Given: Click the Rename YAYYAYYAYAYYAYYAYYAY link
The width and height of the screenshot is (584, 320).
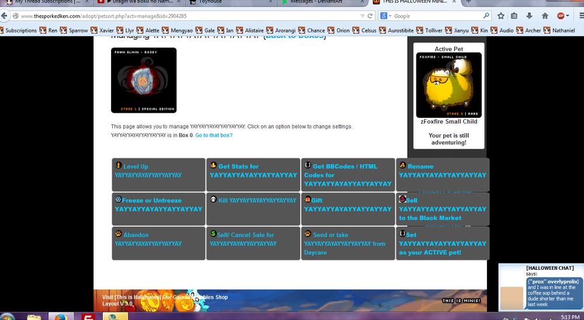Looking at the screenshot, I should pyautogui.click(x=443, y=171).
